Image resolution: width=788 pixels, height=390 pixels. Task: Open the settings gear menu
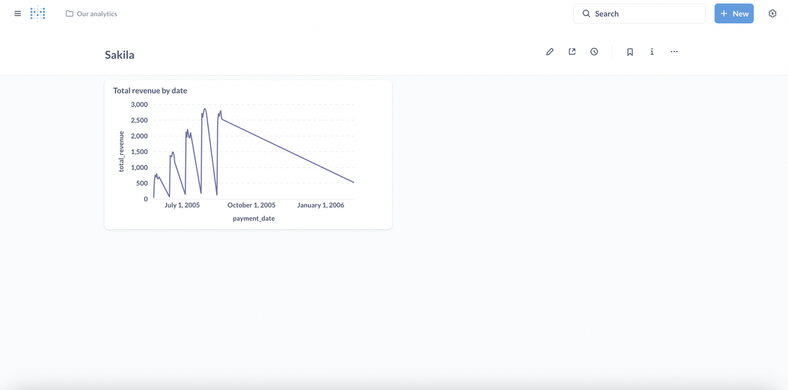[773, 14]
